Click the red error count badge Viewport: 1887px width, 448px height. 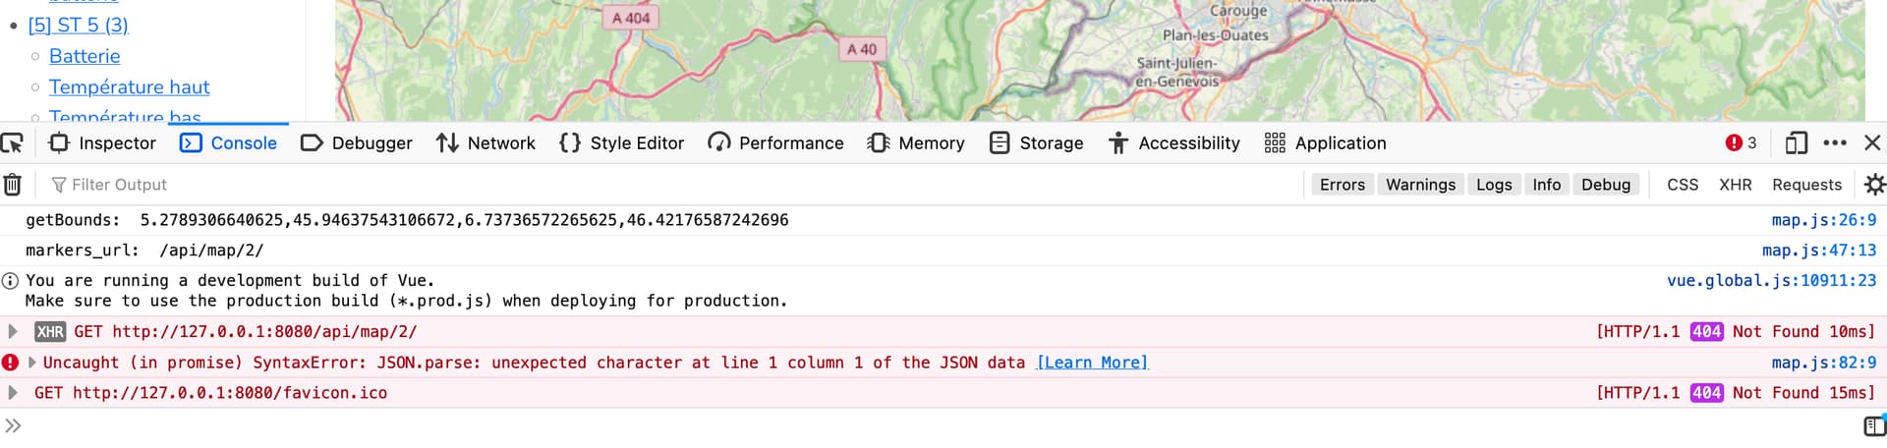1741,143
